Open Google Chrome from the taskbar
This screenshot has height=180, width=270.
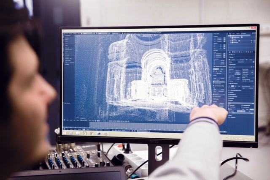pyautogui.click(x=92, y=134)
